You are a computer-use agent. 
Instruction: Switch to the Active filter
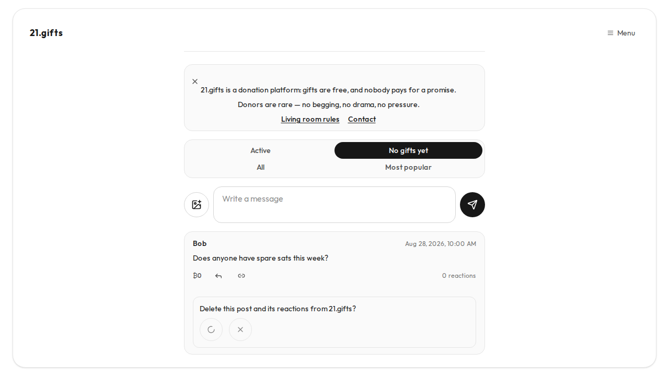(x=260, y=150)
